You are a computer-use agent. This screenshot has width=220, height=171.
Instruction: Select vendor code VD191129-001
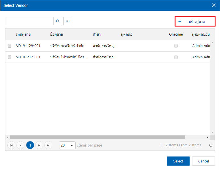point(28,46)
